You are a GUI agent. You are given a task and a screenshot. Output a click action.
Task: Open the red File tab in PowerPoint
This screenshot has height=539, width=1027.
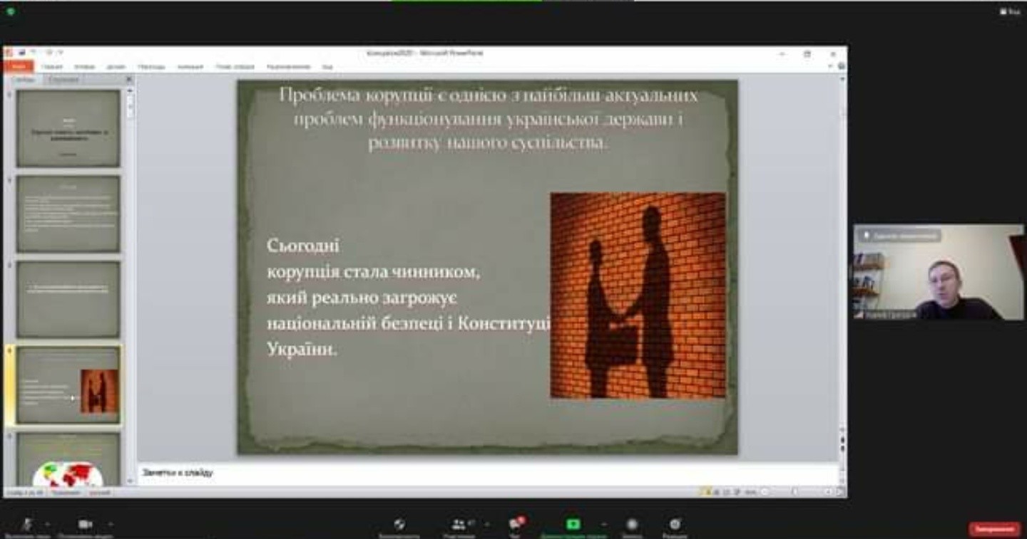(x=18, y=66)
